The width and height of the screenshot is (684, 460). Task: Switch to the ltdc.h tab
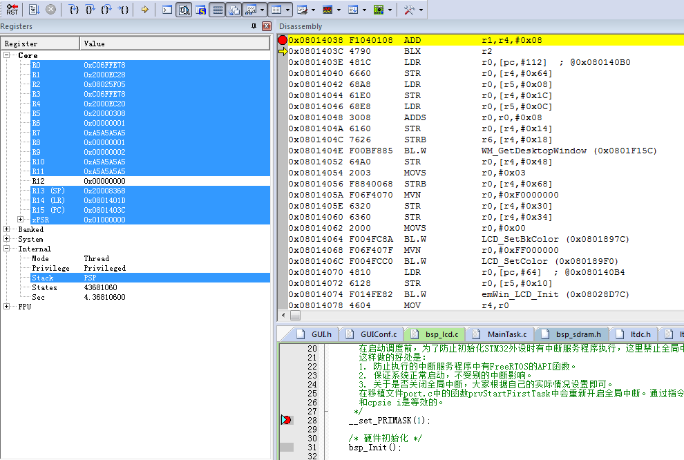[x=634, y=334]
